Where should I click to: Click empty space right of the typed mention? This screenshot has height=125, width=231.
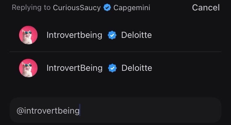click(148, 111)
